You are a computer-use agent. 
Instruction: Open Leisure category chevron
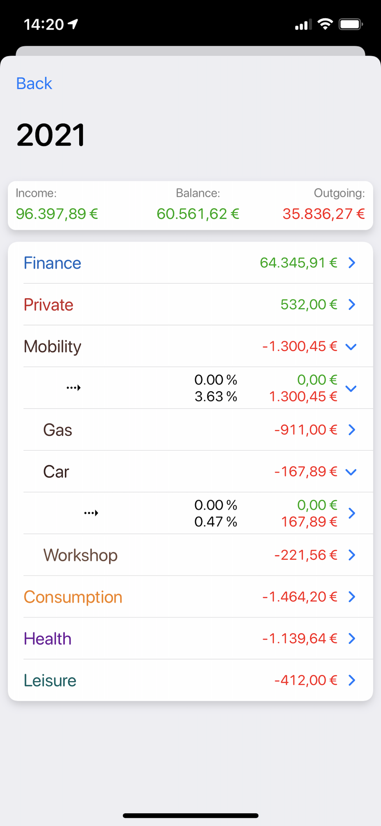pos(352,680)
